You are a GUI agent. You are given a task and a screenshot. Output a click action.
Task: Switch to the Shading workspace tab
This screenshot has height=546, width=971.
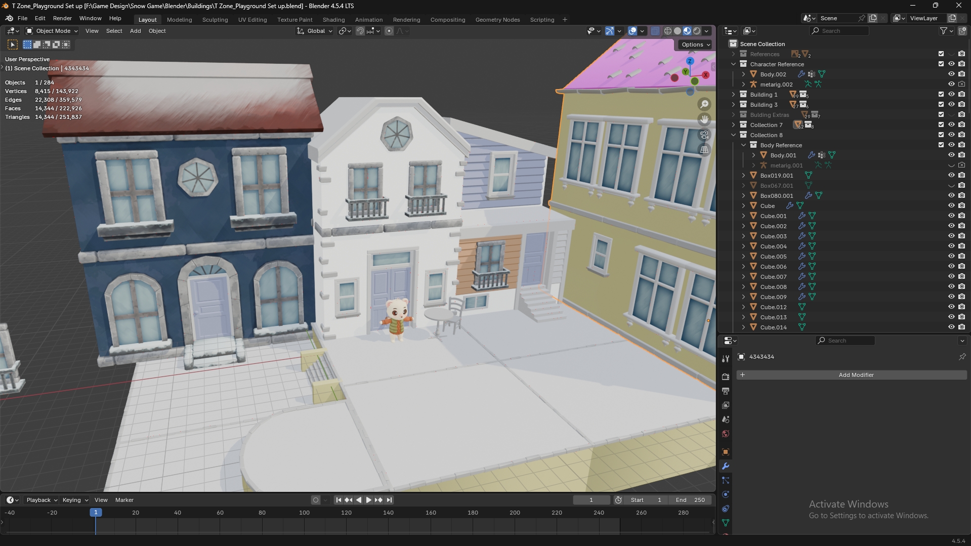(333, 20)
